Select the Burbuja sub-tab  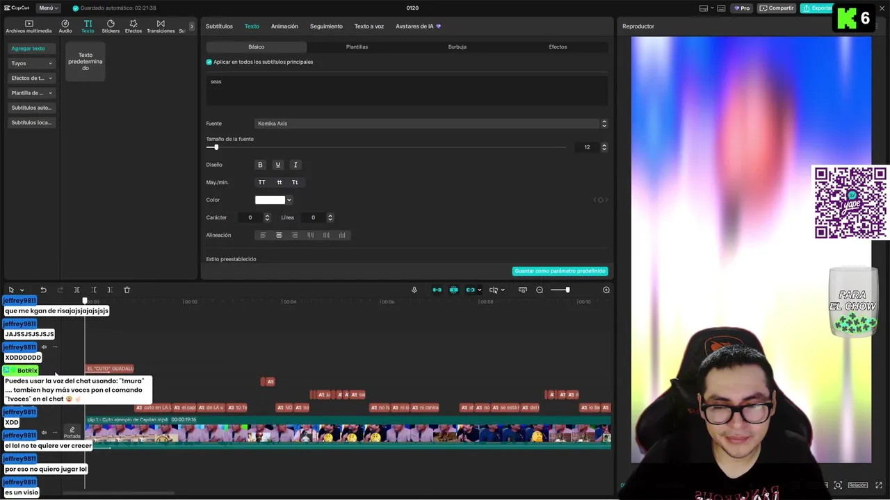(457, 47)
